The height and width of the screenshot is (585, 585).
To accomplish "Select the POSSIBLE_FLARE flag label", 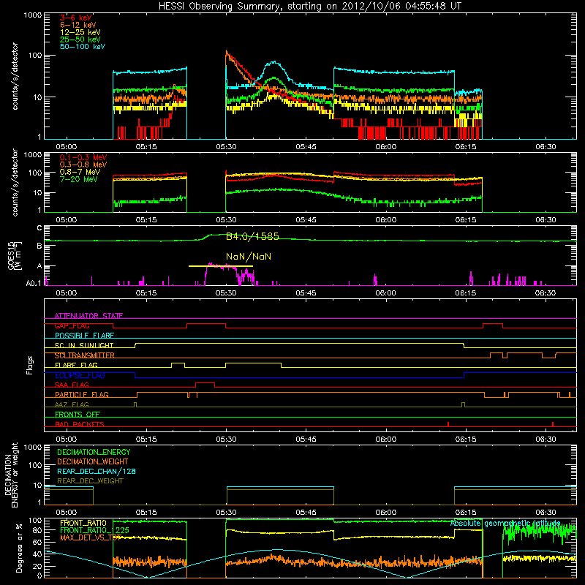I will coord(84,336).
